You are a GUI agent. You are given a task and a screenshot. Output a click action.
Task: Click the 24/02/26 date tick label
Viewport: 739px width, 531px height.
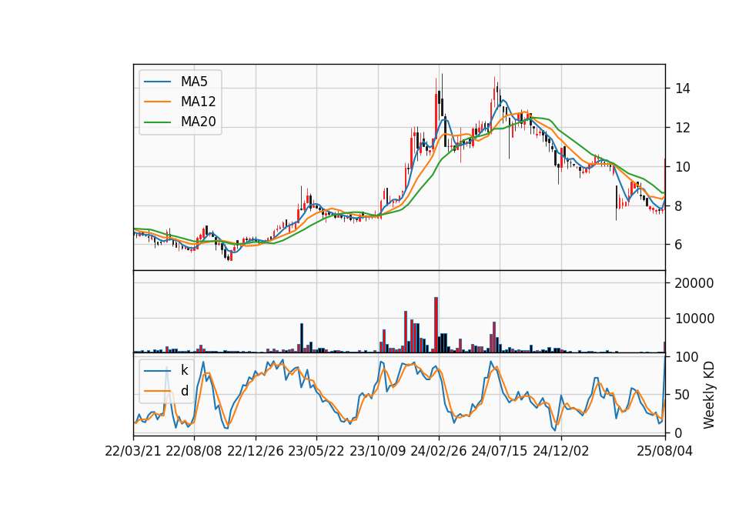pyautogui.click(x=438, y=451)
